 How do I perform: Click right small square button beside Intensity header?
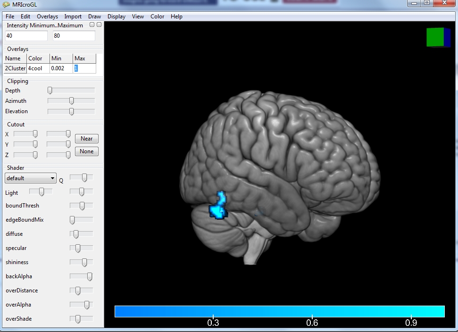[99, 25]
